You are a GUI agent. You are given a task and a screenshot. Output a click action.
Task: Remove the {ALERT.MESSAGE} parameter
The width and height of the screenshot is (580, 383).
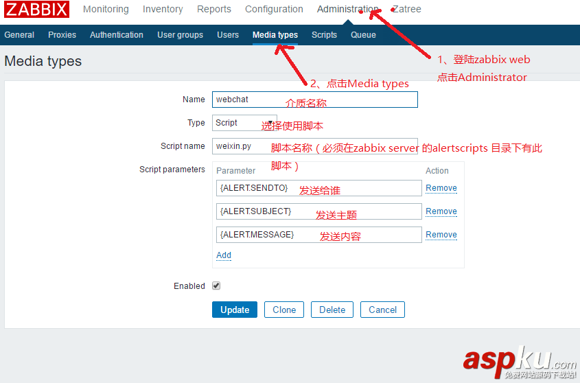coord(441,235)
